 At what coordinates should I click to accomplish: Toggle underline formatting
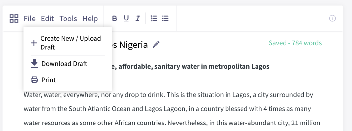[126, 18]
